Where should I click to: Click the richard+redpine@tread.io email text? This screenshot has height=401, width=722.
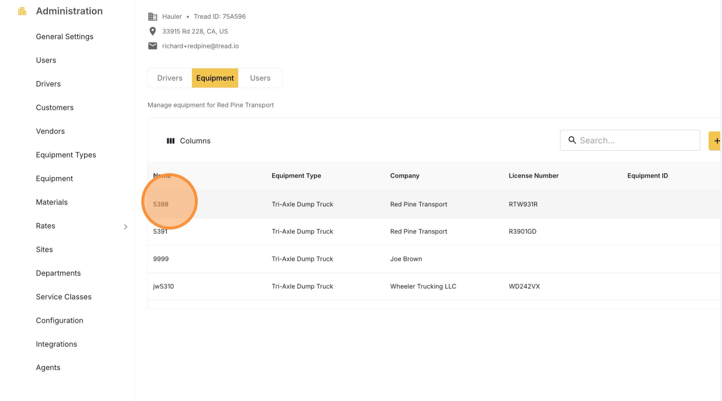click(200, 46)
